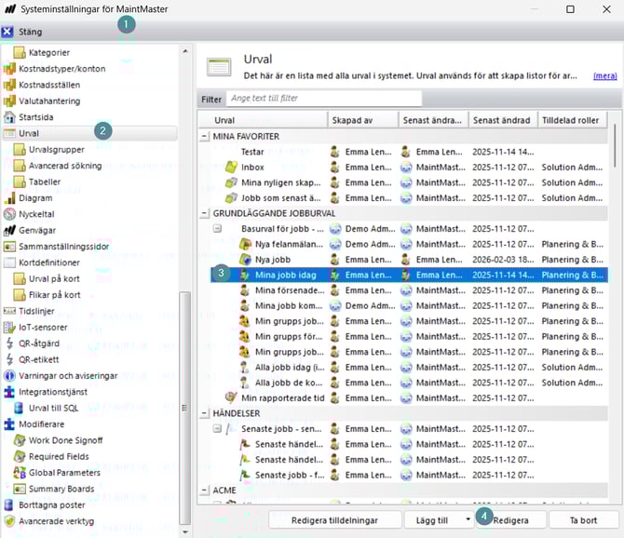
Task: Select the Varningar och aviseringar icon
Action: pyautogui.click(x=10, y=376)
